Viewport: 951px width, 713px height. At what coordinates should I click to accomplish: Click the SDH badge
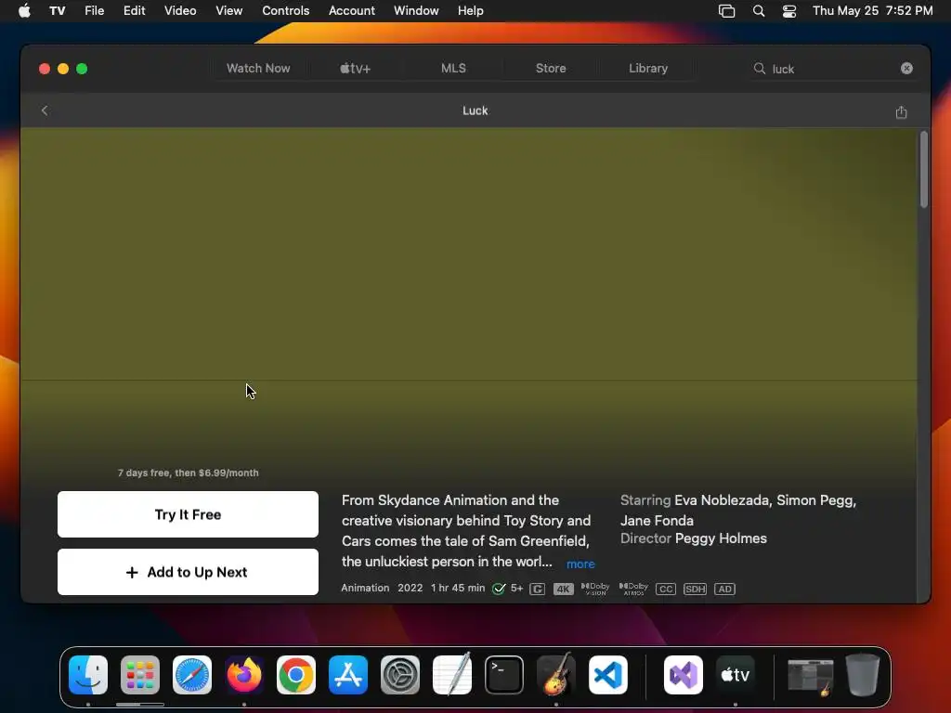coord(695,589)
